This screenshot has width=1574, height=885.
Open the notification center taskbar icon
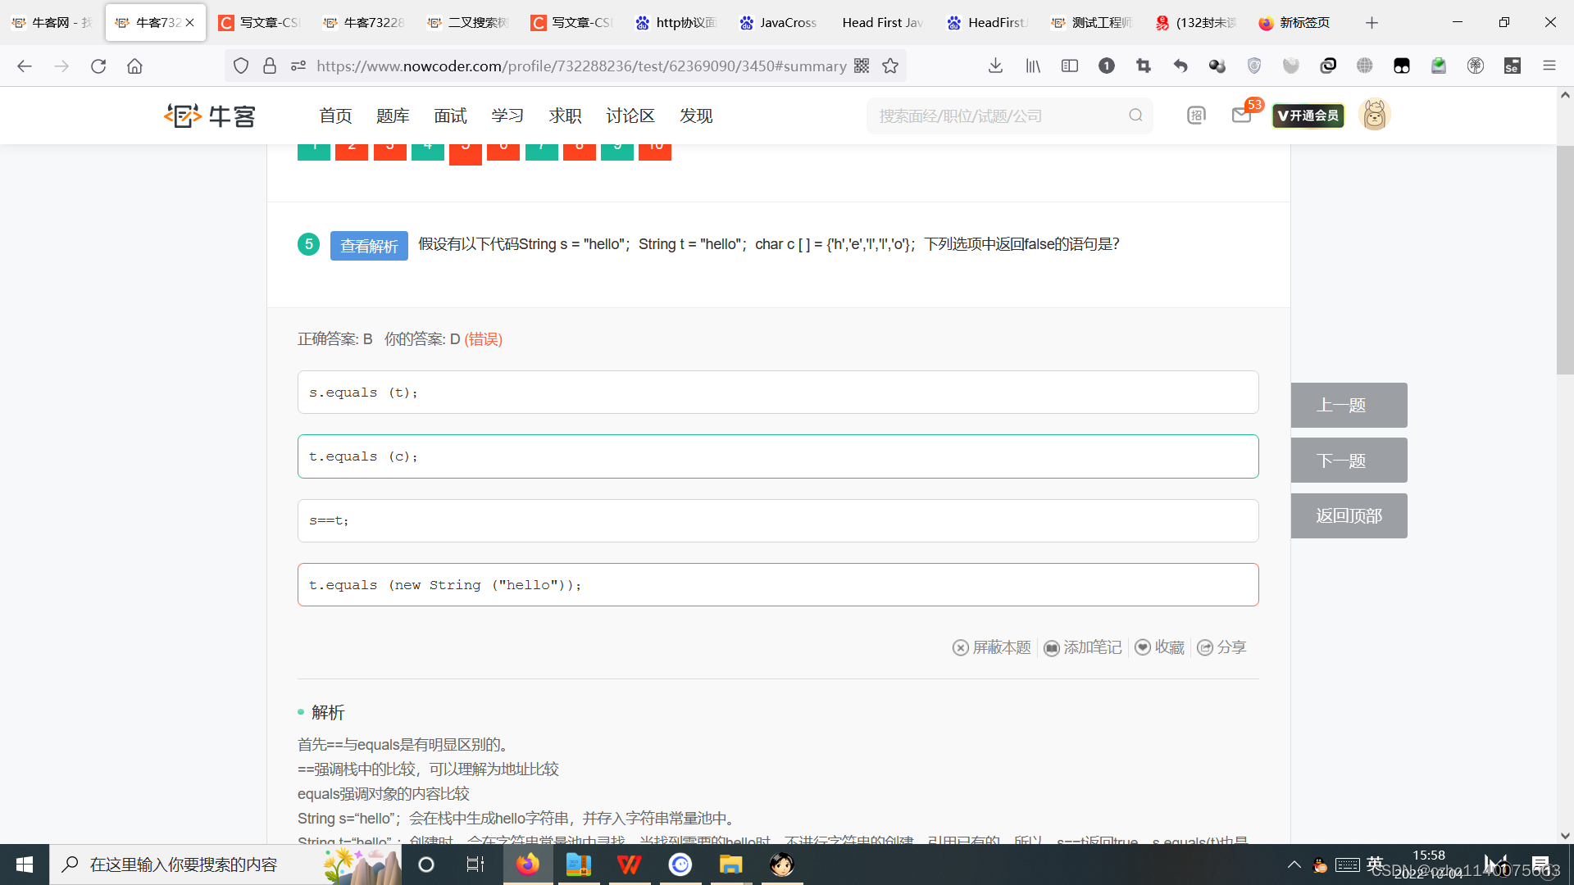[1541, 865]
